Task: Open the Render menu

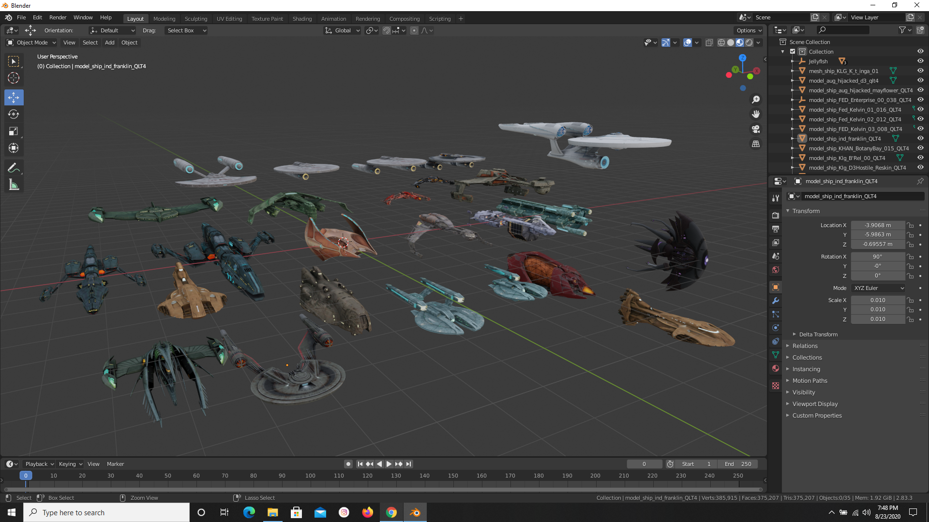Action: [x=58, y=17]
